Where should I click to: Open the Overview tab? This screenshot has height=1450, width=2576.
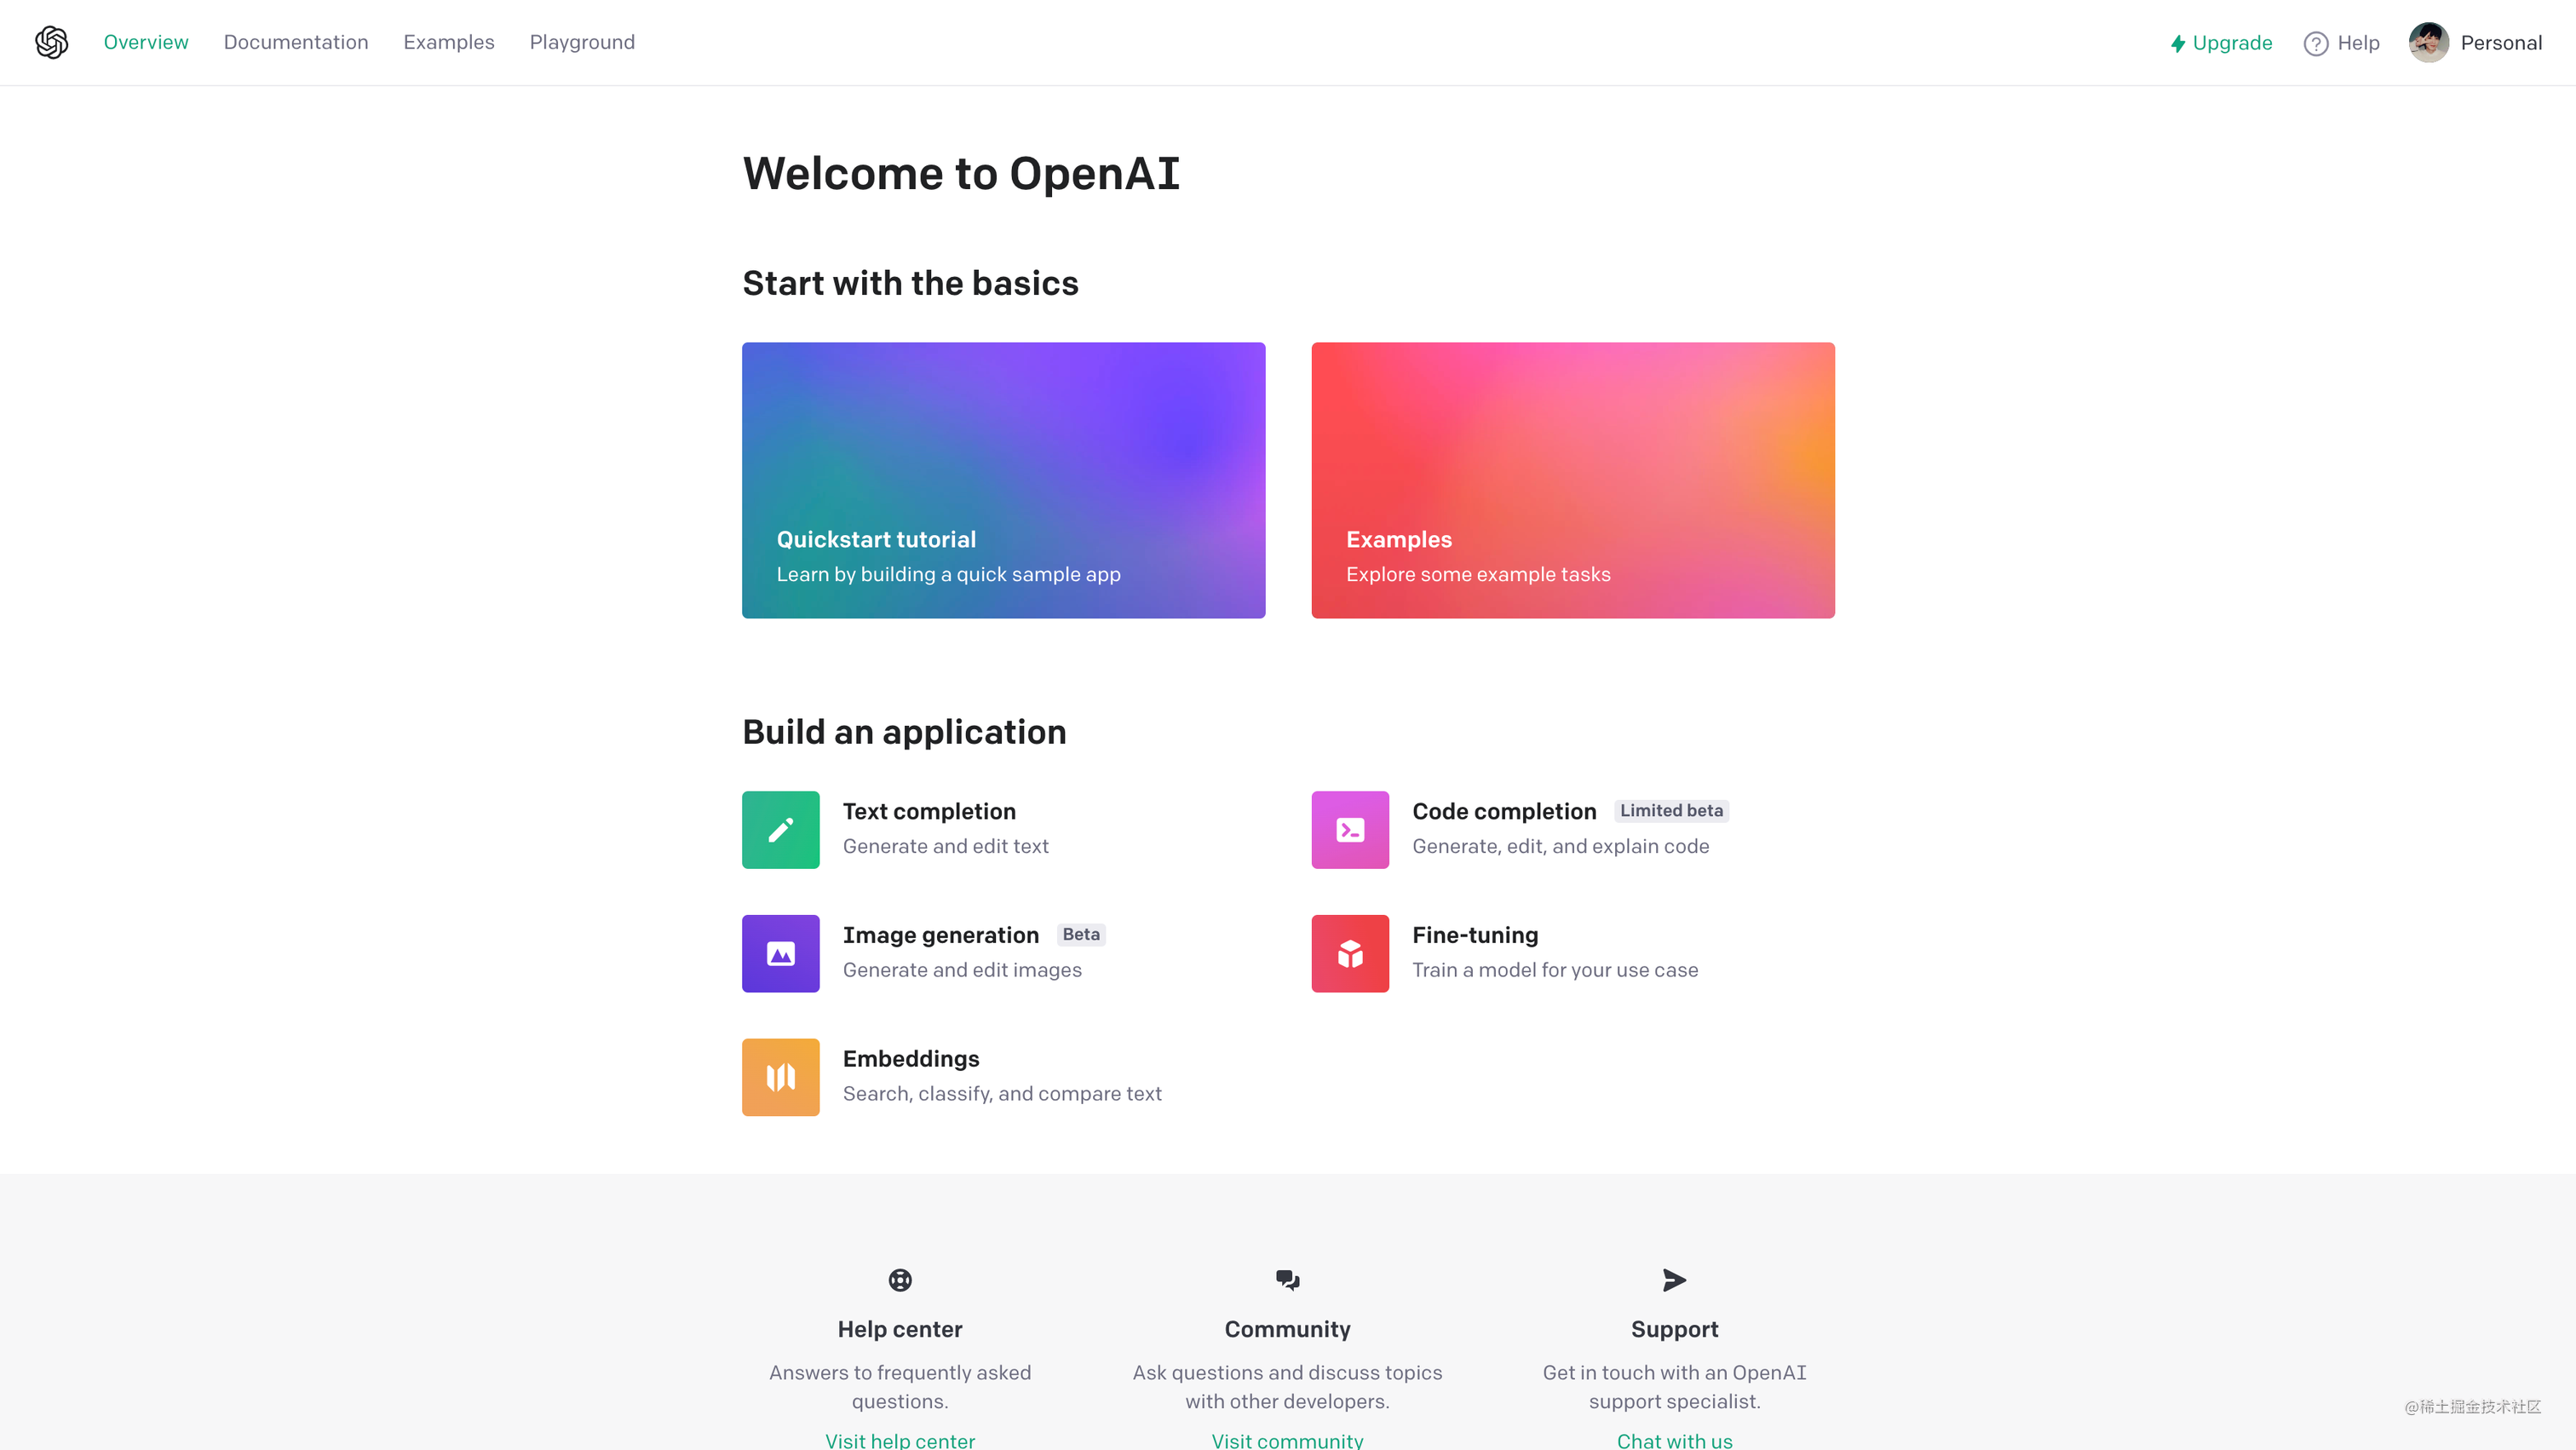[x=146, y=42]
